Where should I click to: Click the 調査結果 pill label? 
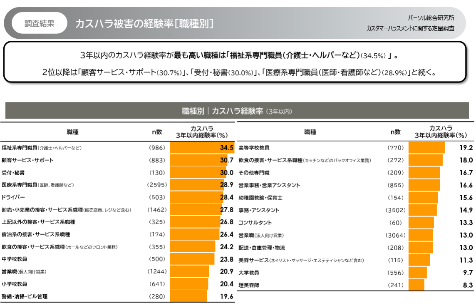pos(40,23)
